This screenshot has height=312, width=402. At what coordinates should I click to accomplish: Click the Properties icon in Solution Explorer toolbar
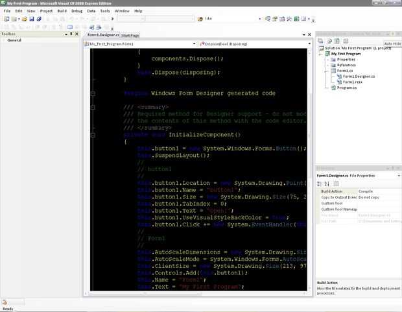point(320,40)
